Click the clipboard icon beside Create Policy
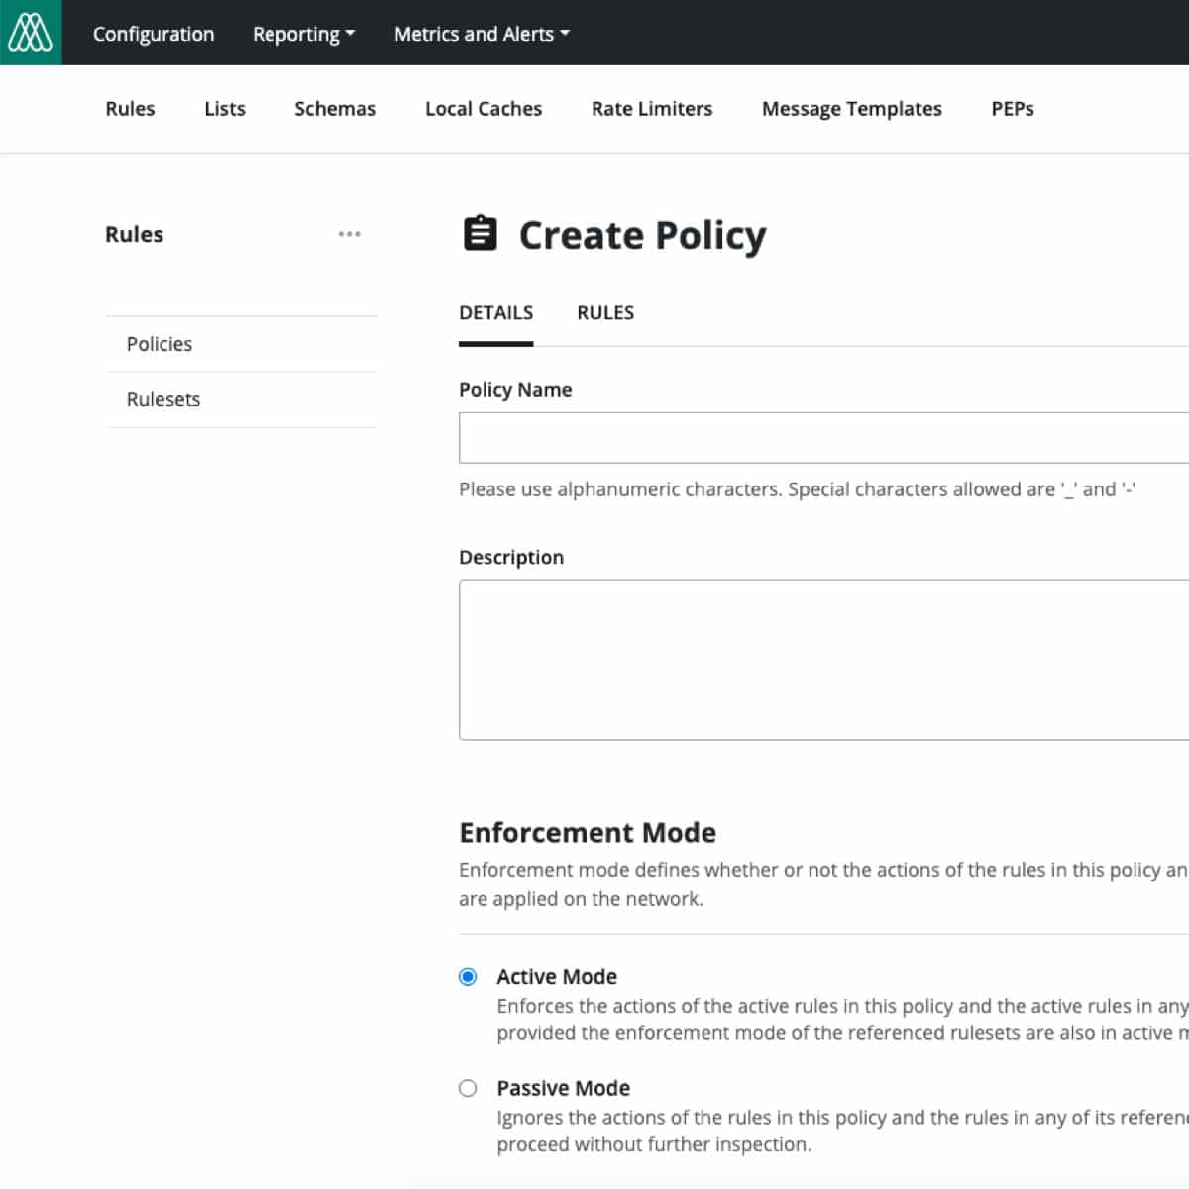1189x1189 pixels. click(481, 233)
